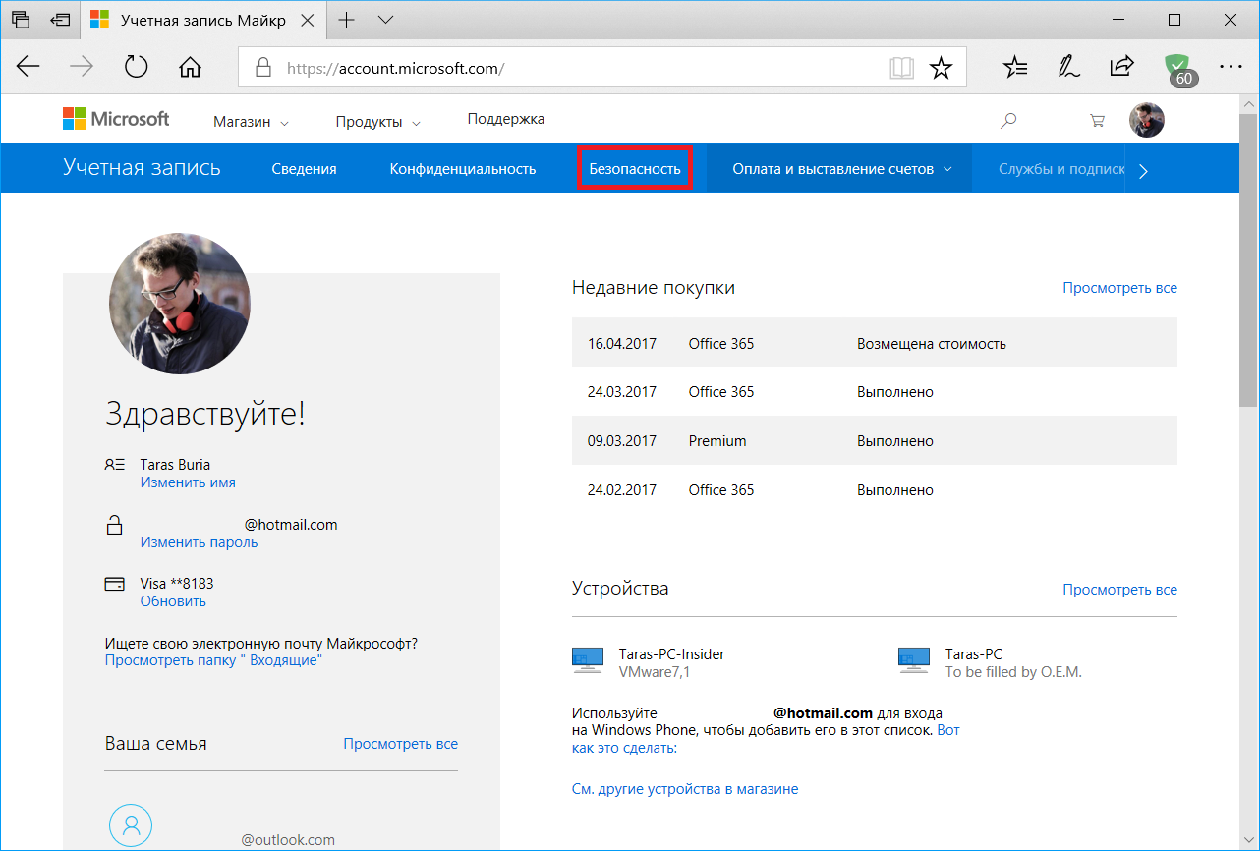
Task: Open the shopping cart icon
Action: [x=1097, y=121]
